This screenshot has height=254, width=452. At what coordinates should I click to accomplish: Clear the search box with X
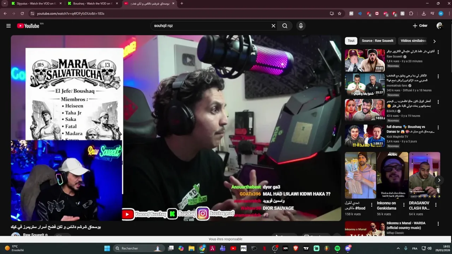(x=273, y=26)
